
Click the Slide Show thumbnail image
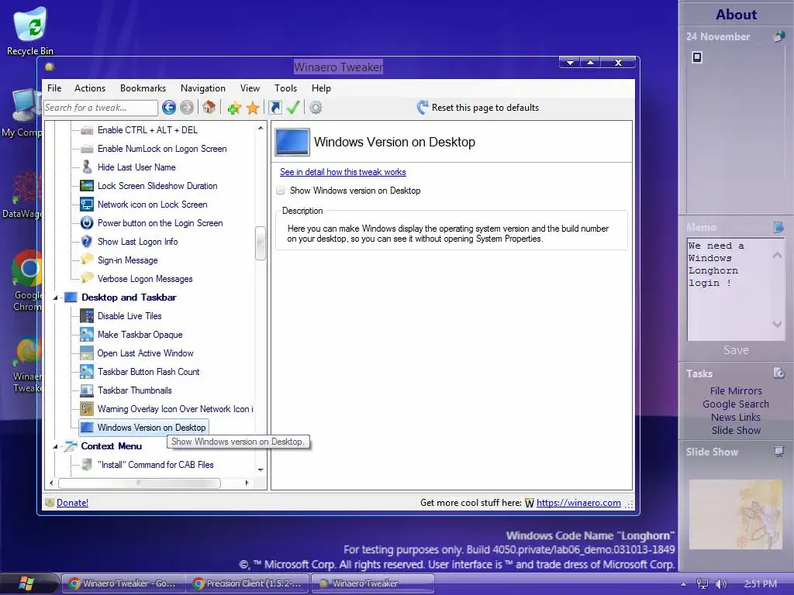735,514
